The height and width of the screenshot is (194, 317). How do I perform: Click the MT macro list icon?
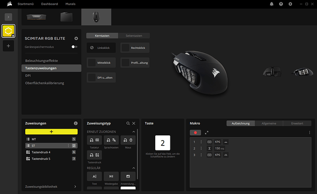(x=28, y=139)
